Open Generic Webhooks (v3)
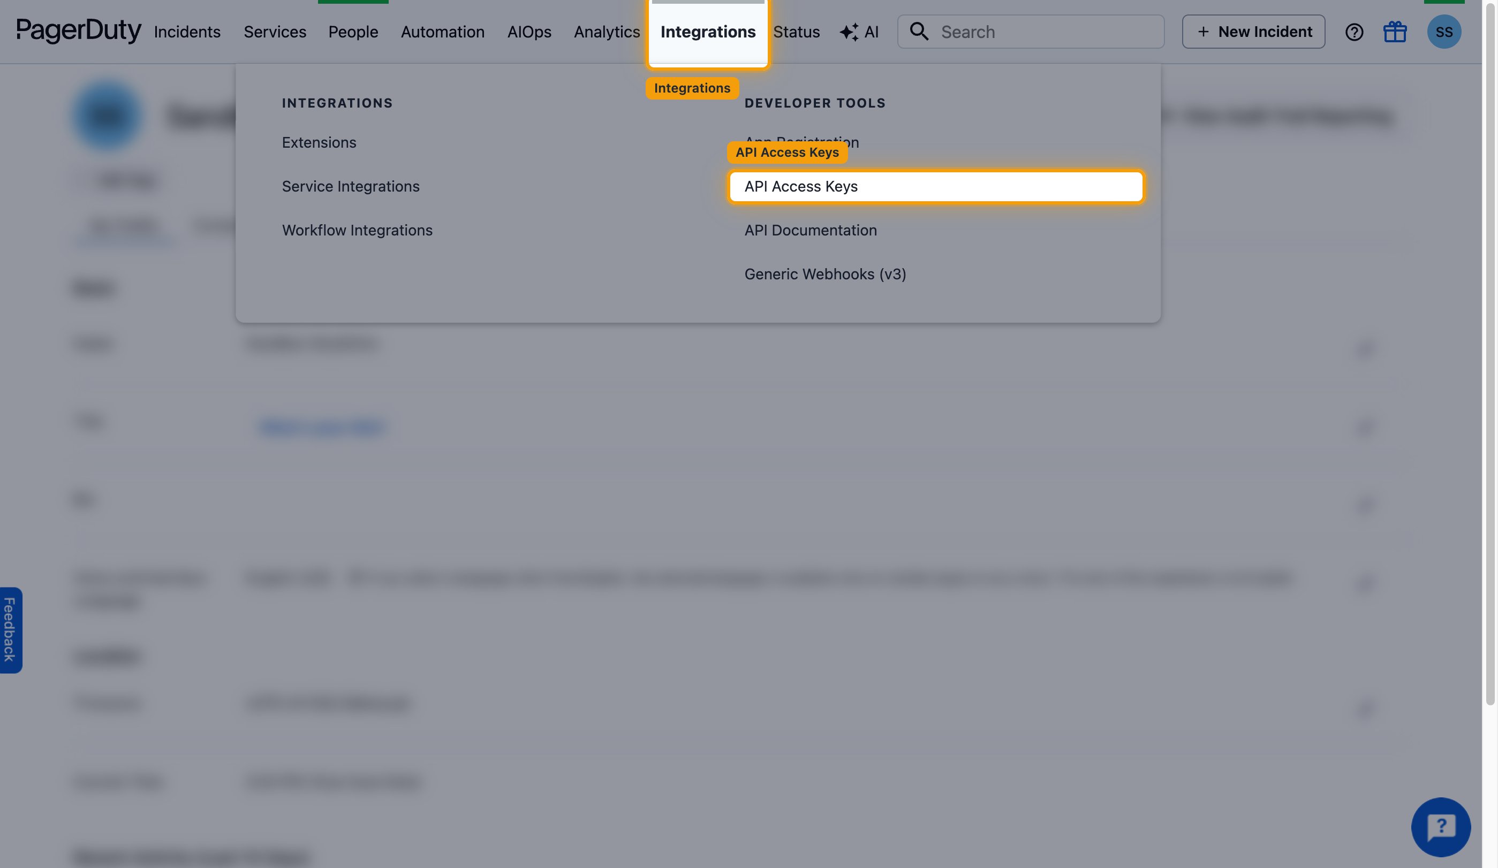Viewport: 1498px width, 868px height. pos(825,274)
